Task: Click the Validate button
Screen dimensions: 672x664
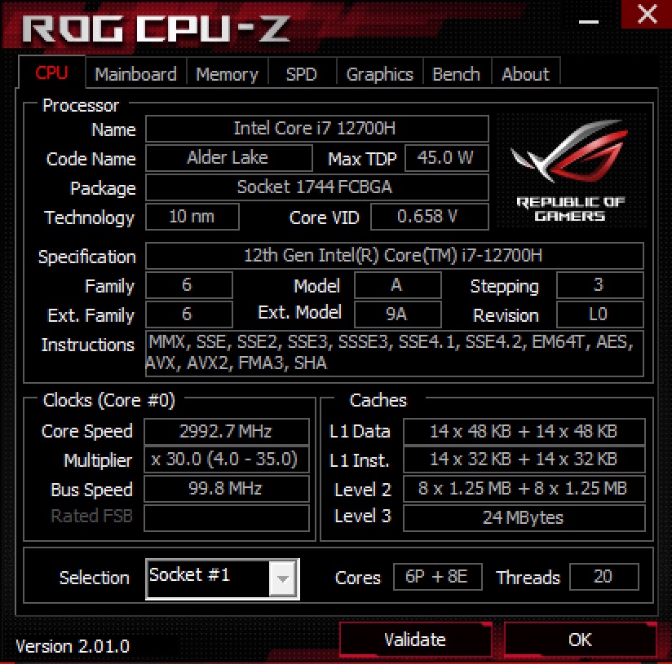Action: click(x=415, y=640)
